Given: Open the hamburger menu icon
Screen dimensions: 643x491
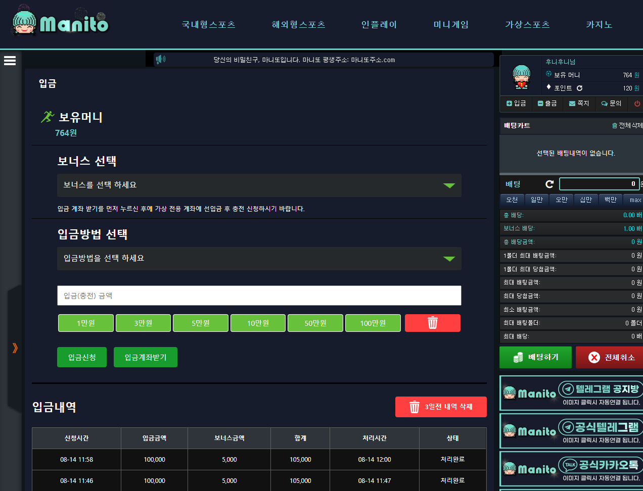Looking at the screenshot, I should tap(10, 61).
